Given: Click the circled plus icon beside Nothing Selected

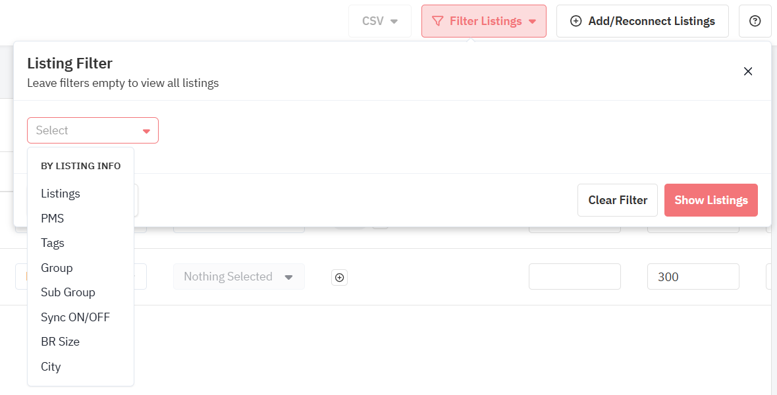Looking at the screenshot, I should 339,277.
